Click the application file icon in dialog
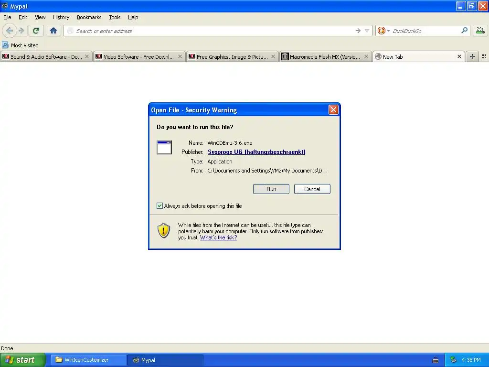489x367 pixels. pos(164,147)
